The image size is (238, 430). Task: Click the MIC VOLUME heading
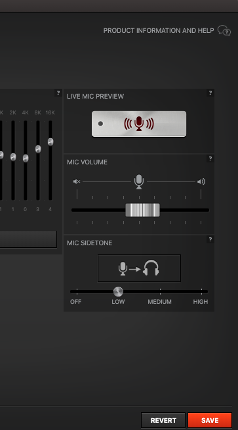[87, 162]
